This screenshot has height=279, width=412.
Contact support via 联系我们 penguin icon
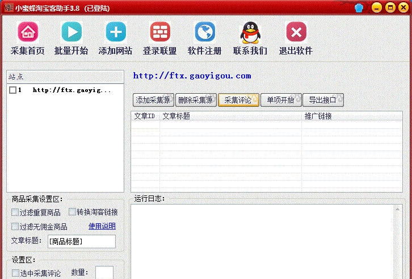(250, 32)
